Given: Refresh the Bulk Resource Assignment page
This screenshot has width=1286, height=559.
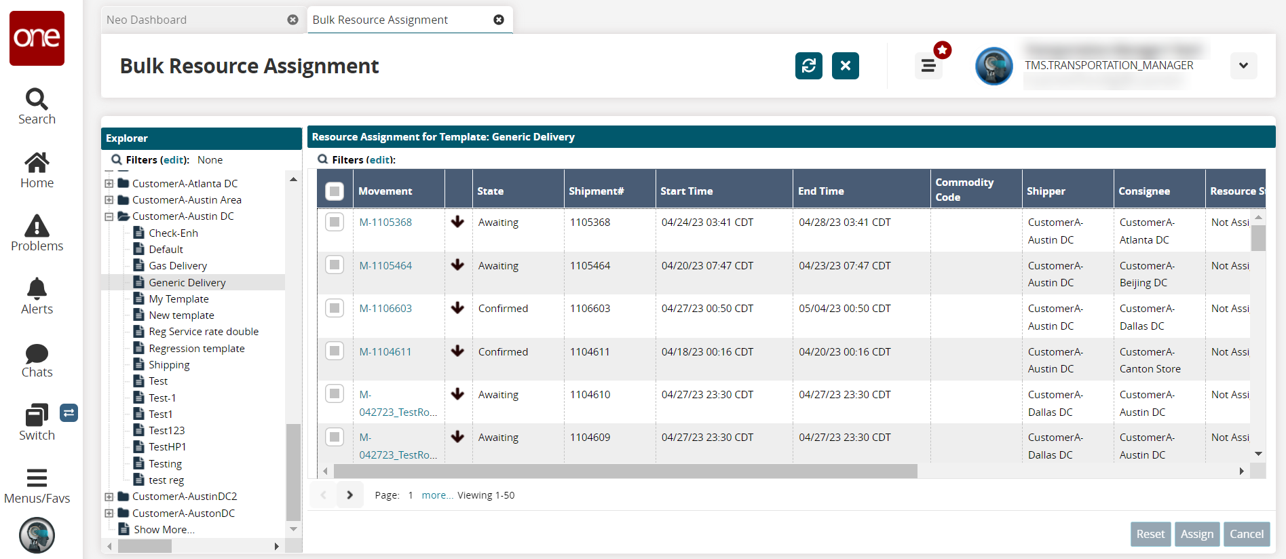Looking at the screenshot, I should 809,66.
